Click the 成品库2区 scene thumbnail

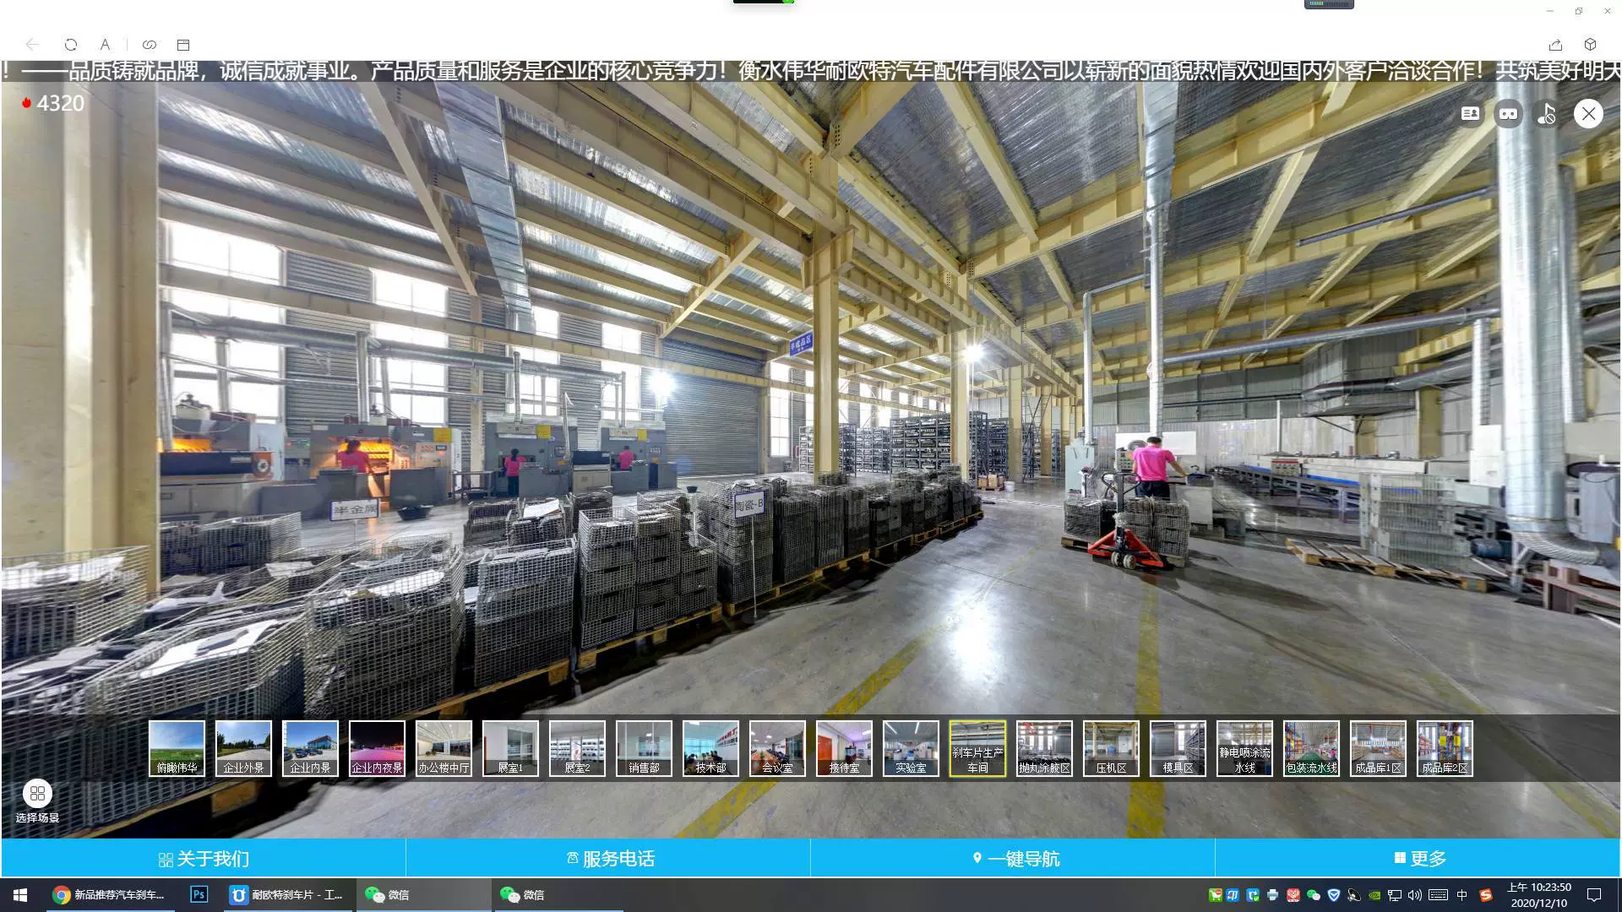click(x=1445, y=748)
